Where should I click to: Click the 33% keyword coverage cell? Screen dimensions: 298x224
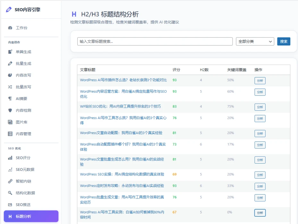(231, 186)
